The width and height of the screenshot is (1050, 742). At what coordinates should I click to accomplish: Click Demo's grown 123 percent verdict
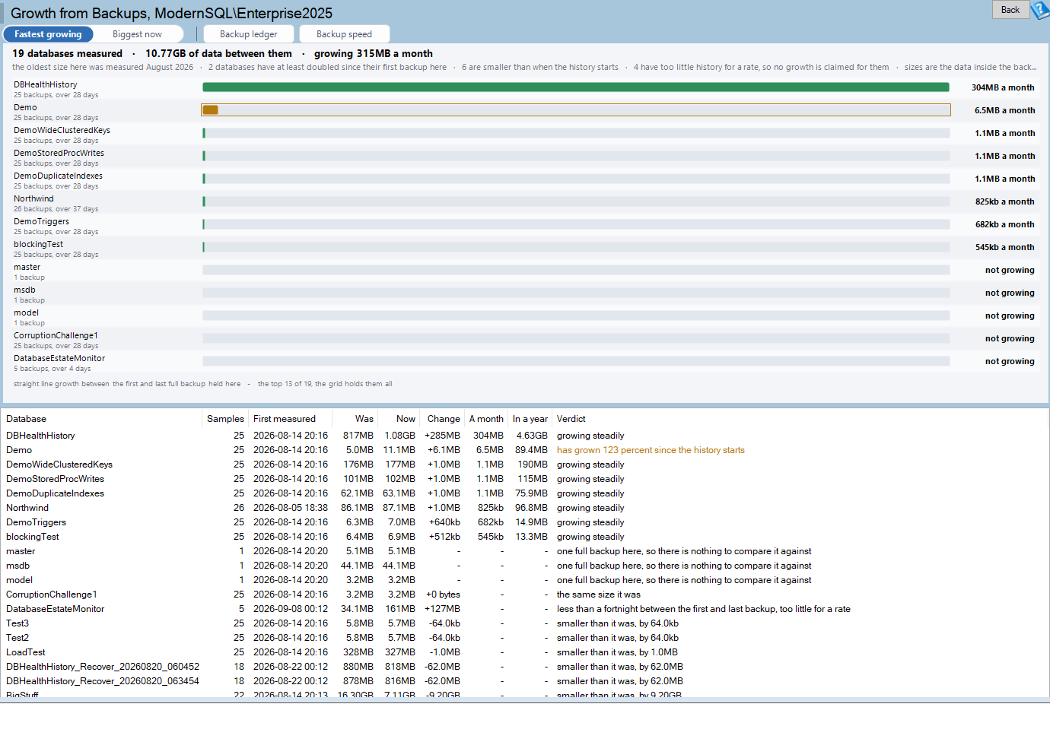pyautogui.click(x=651, y=450)
